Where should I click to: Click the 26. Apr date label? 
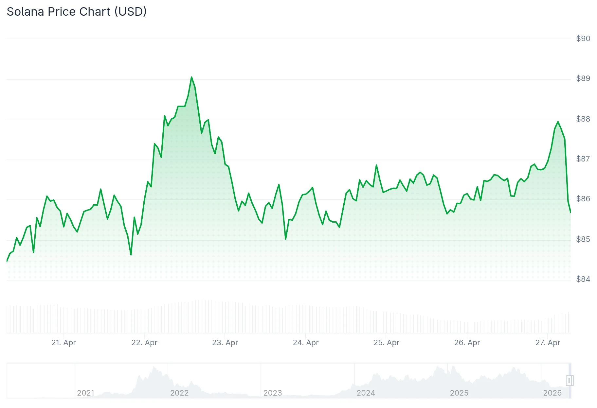[467, 343]
